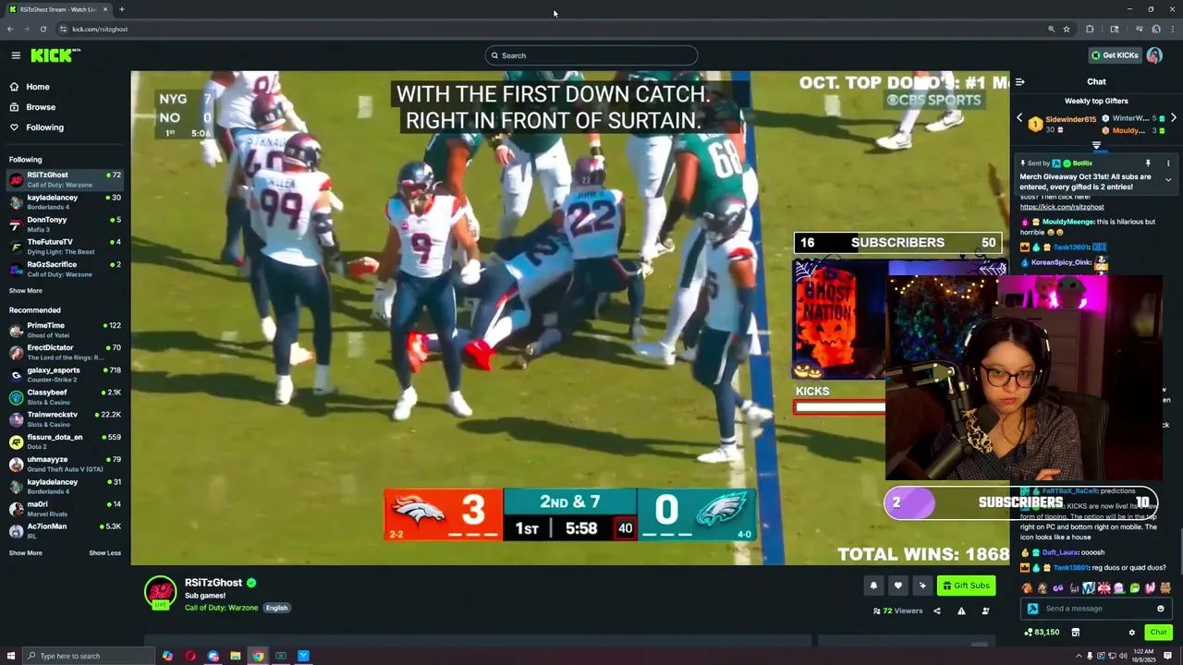Open ma0ri recommended channel
Image resolution: width=1183 pixels, height=665 pixels.
(x=65, y=508)
